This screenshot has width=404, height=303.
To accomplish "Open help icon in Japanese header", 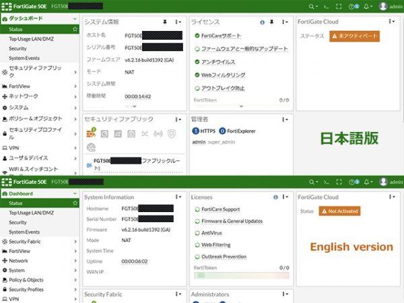I will (x=353, y=7).
